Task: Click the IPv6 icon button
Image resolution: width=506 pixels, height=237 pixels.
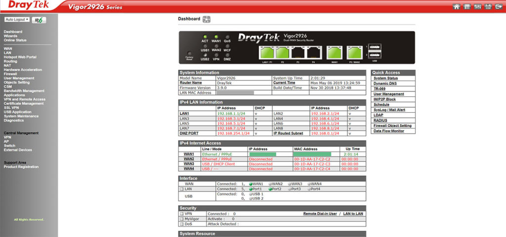Action: point(39,20)
